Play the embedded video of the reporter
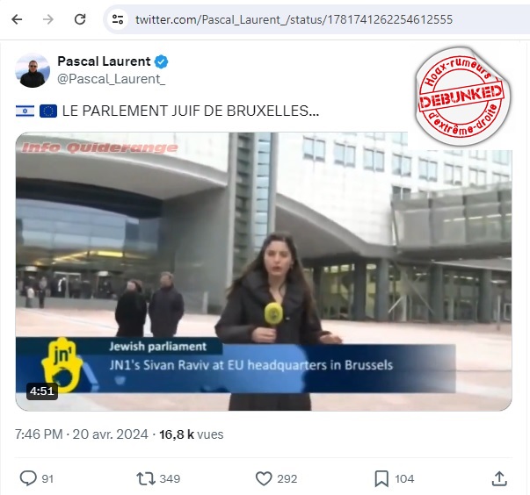The image size is (530, 495). pos(264,271)
